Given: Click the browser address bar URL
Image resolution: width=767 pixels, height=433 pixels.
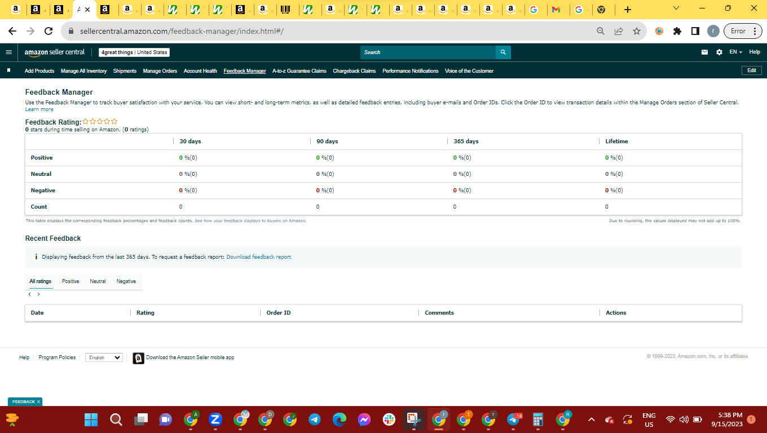Looking at the screenshot, I should coord(182,31).
